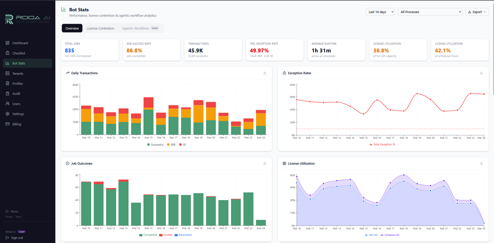Toggle the Successful series in Daily Transactions legend
Viewport: 494px width, 243px height.
click(x=155, y=144)
